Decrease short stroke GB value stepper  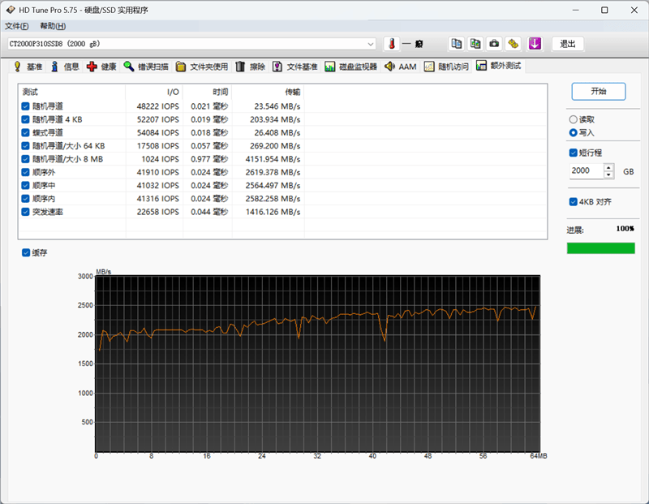[608, 174]
